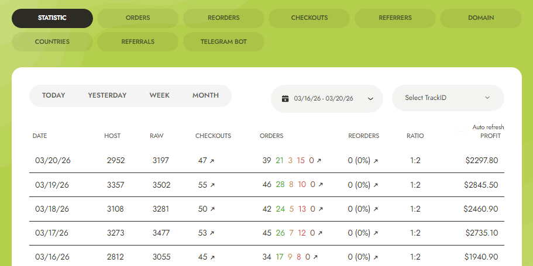Open checkouts arrow for 03/16/26 row
This screenshot has height=266, width=533.
click(212, 257)
